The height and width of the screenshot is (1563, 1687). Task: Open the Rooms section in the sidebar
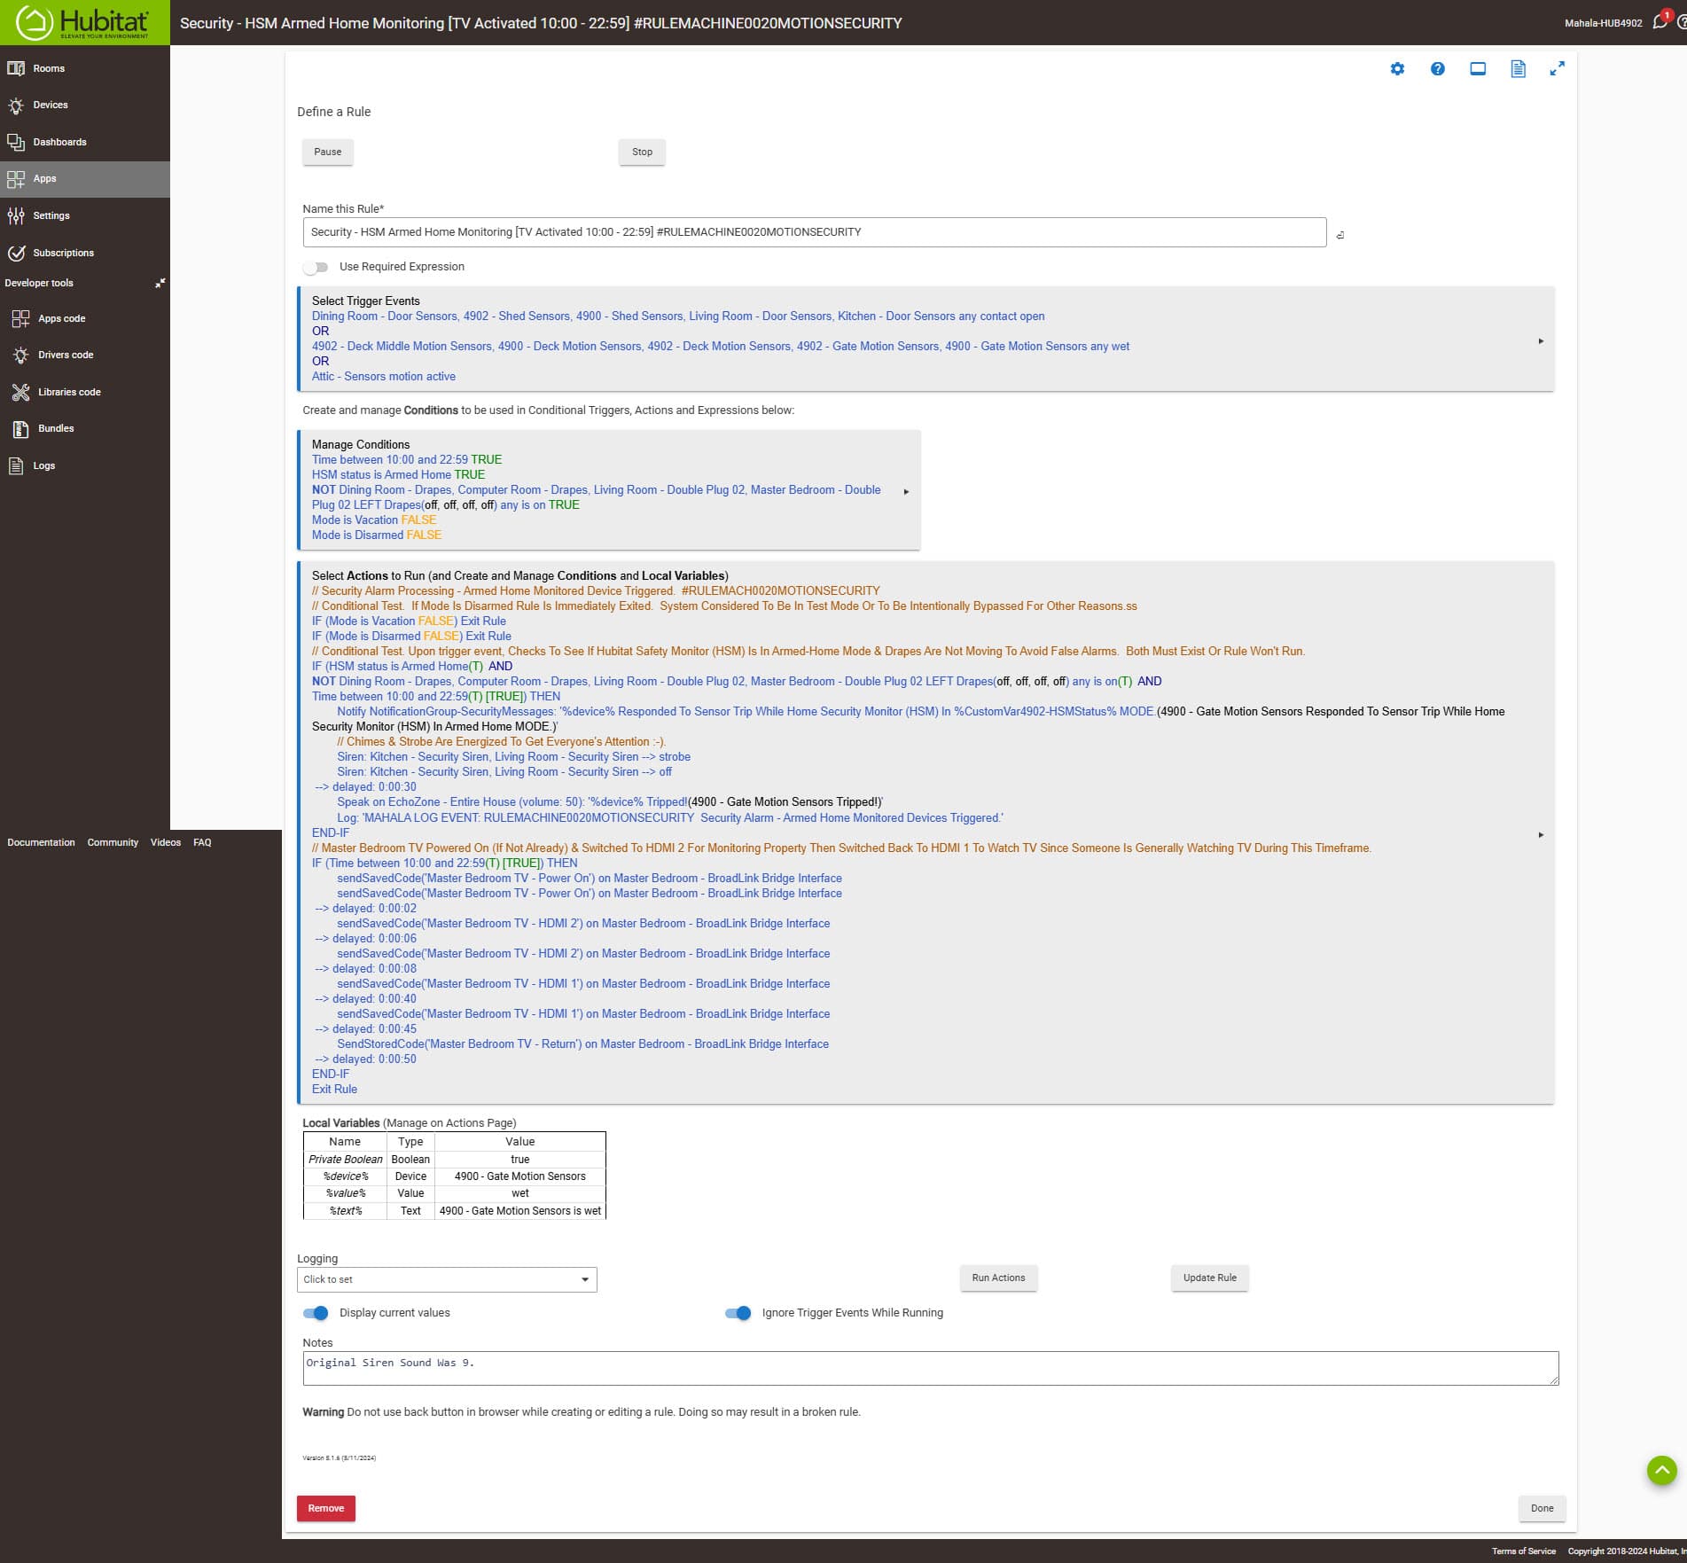pos(49,68)
